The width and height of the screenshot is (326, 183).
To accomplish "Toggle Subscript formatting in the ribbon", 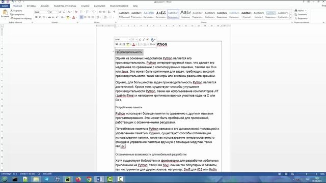I will coord(53,17).
